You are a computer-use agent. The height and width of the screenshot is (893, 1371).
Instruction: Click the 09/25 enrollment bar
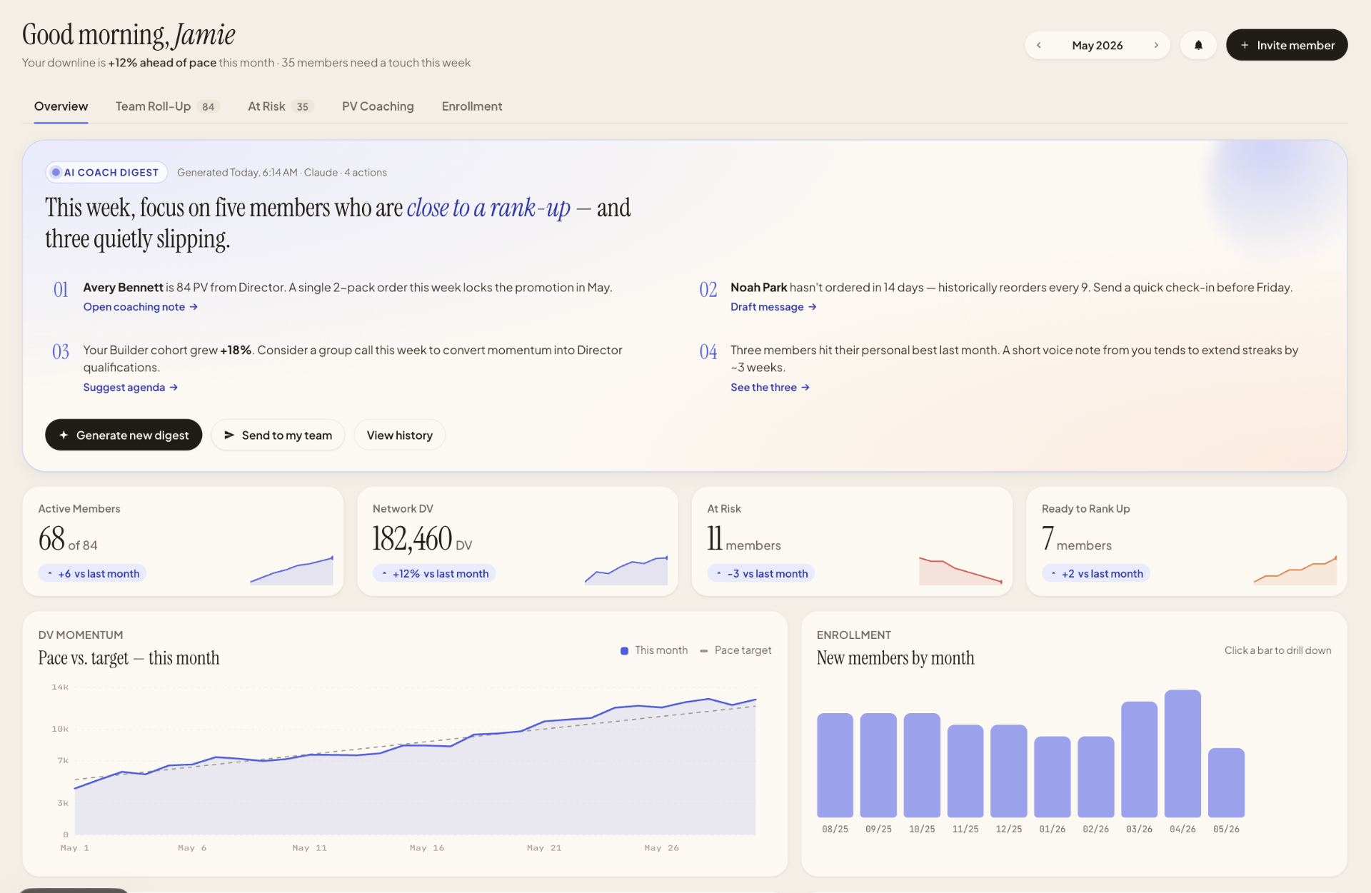[878, 765]
